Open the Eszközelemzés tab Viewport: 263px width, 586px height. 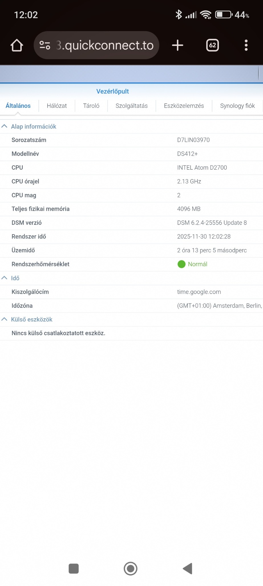tap(184, 106)
